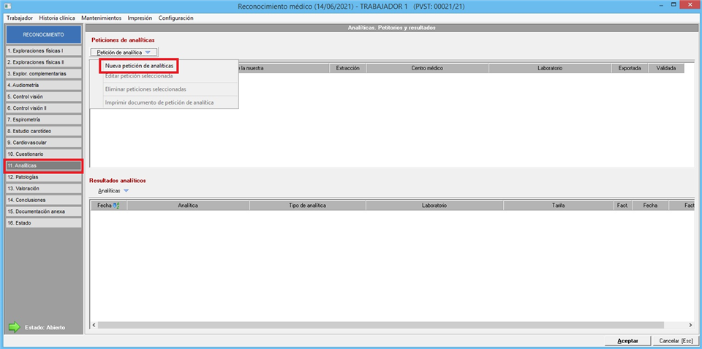This screenshot has height=349, width=702.
Task: Sort results by Fecha sort icon column
Action: pyautogui.click(x=109, y=205)
